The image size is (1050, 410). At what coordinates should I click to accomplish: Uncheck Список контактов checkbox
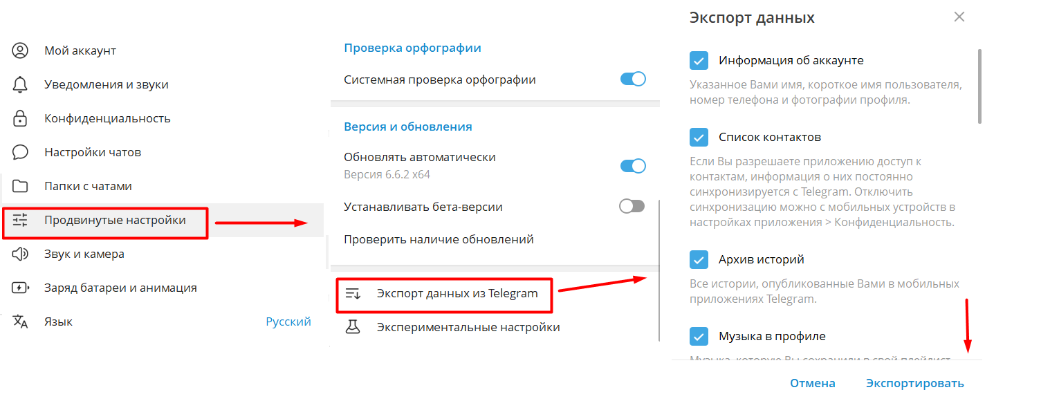(x=699, y=137)
